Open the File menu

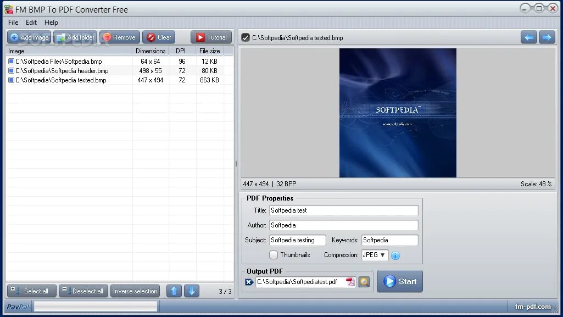point(13,23)
